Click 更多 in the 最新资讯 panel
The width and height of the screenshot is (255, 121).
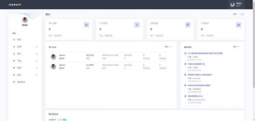[236, 47]
